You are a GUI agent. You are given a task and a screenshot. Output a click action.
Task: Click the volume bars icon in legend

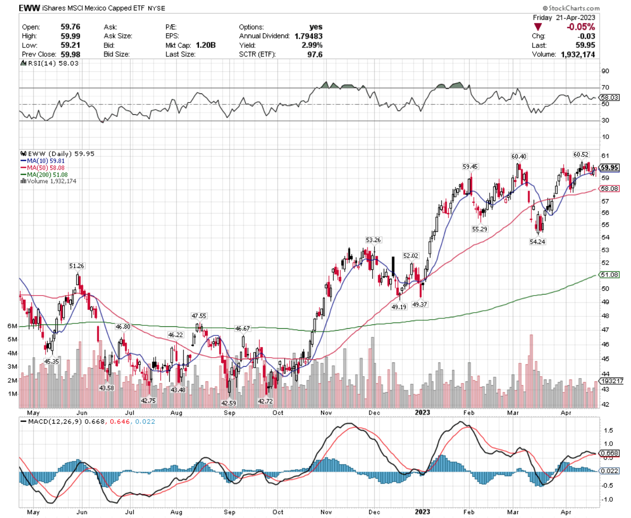point(23,181)
